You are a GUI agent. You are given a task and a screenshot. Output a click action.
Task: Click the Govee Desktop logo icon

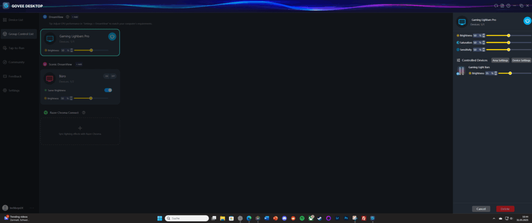click(x=6, y=6)
